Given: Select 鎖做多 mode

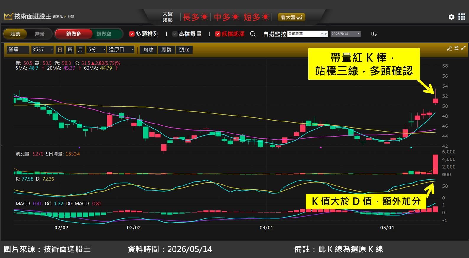Looking at the screenshot, I should click(x=74, y=34).
